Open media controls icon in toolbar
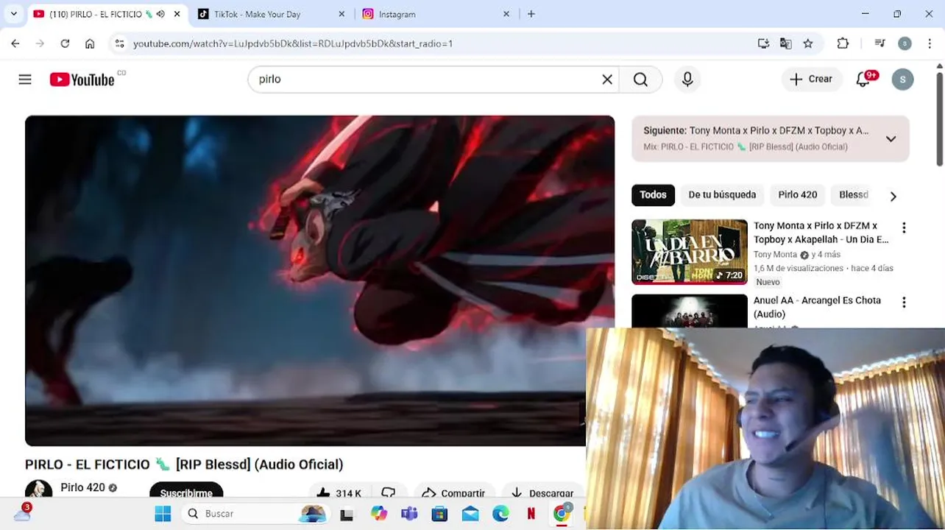Viewport: 945px width, 530px height. coord(879,43)
